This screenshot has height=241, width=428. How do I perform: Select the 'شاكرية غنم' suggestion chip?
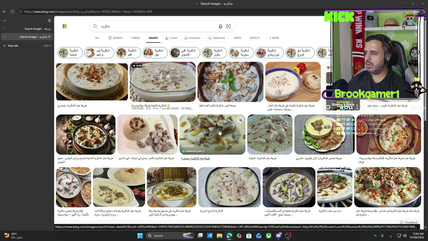pos(128,53)
